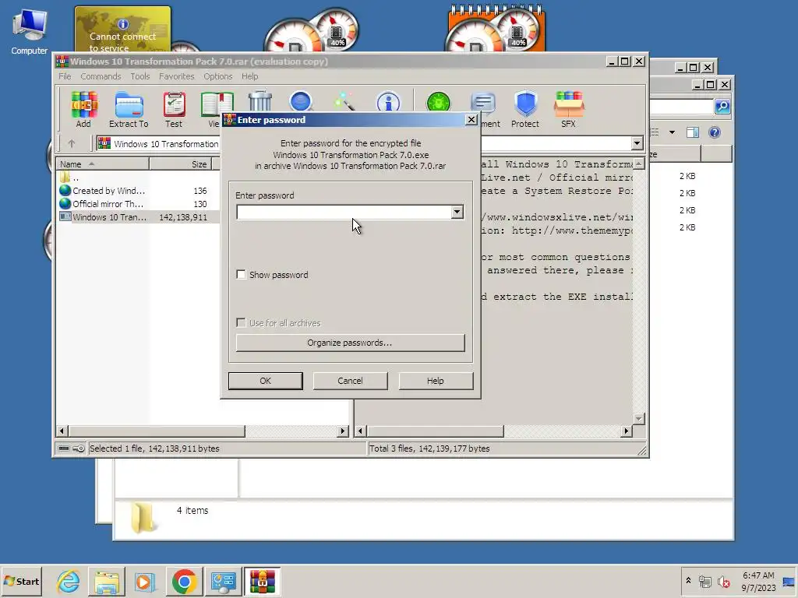Click the Info toolbar icon
Image resolution: width=798 pixels, height=598 pixels.
click(x=388, y=100)
